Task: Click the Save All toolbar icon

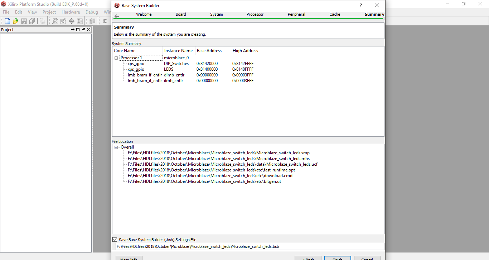Action: pos(32,21)
